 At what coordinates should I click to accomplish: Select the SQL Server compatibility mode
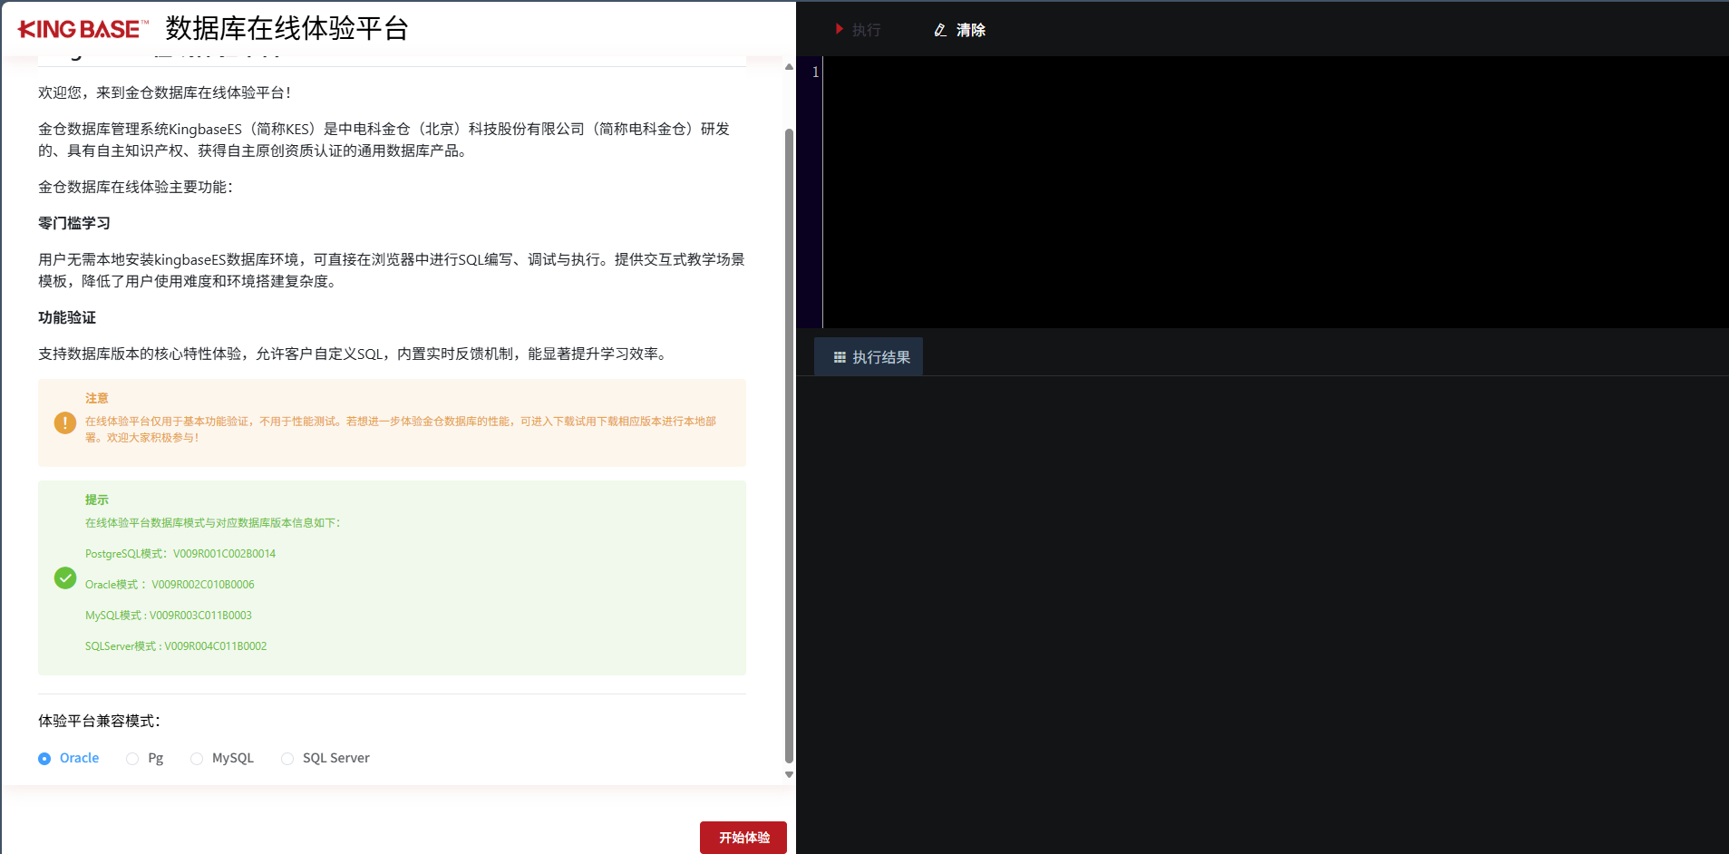(287, 758)
